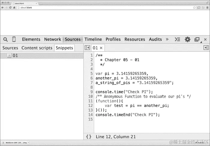The image size is (210, 146).
Task: Click the a_string_of_pis code line
Action: (135, 83)
